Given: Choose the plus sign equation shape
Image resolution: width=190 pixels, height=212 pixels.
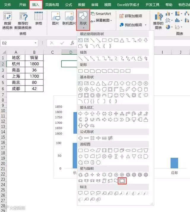Looking at the screenshot, I should 80,138.
